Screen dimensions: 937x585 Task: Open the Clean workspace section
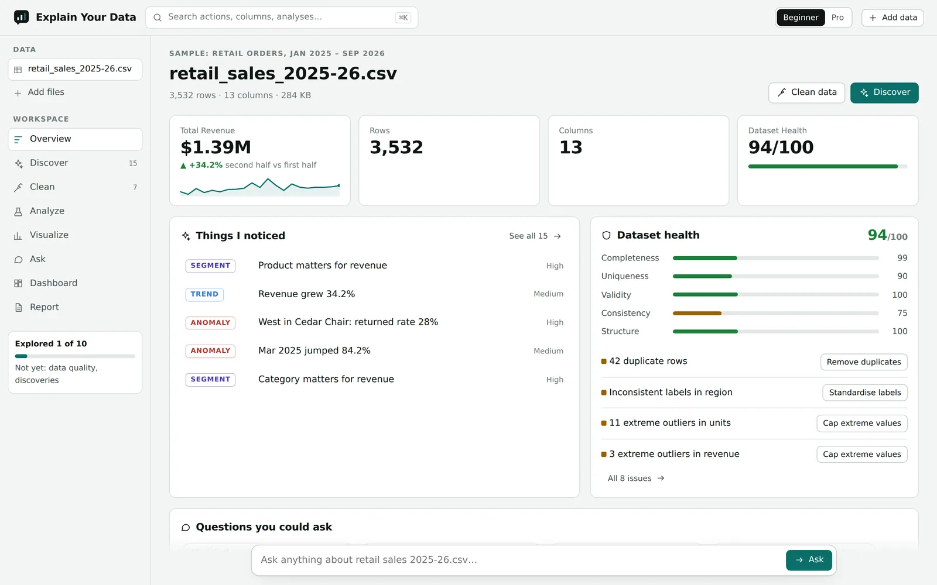75,187
